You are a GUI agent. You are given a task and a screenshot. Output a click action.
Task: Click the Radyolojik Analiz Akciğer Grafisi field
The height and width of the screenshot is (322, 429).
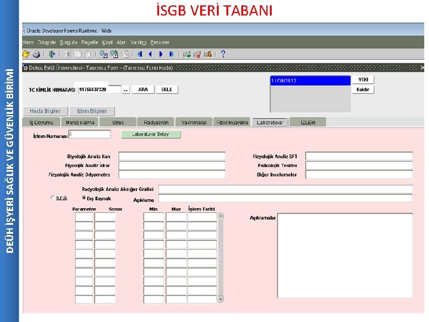click(285, 189)
